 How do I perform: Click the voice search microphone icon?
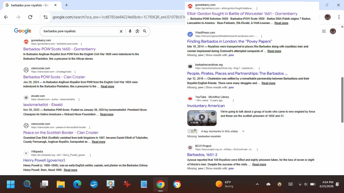point(130,31)
